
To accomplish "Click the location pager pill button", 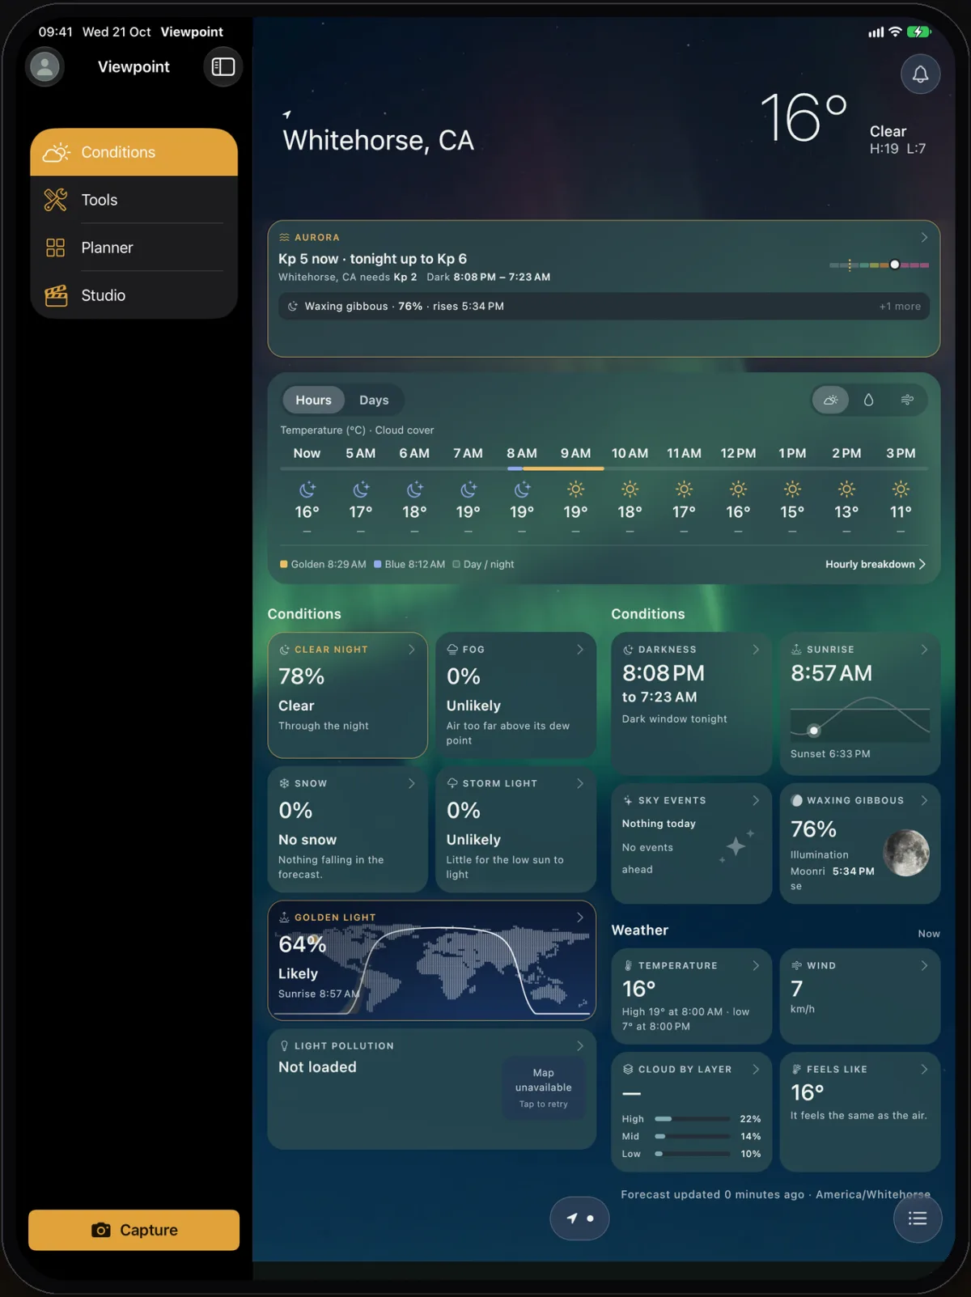I will pyautogui.click(x=579, y=1218).
